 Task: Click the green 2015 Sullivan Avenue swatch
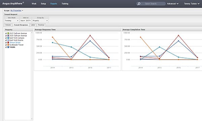tap(8, 33)
